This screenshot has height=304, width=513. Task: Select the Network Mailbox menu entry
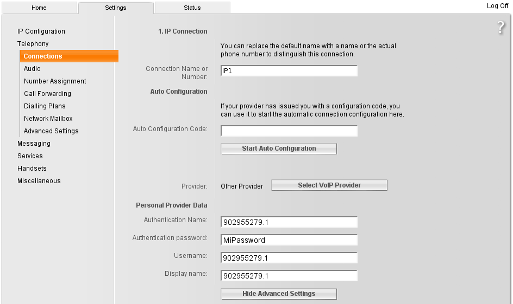(48, 119)
